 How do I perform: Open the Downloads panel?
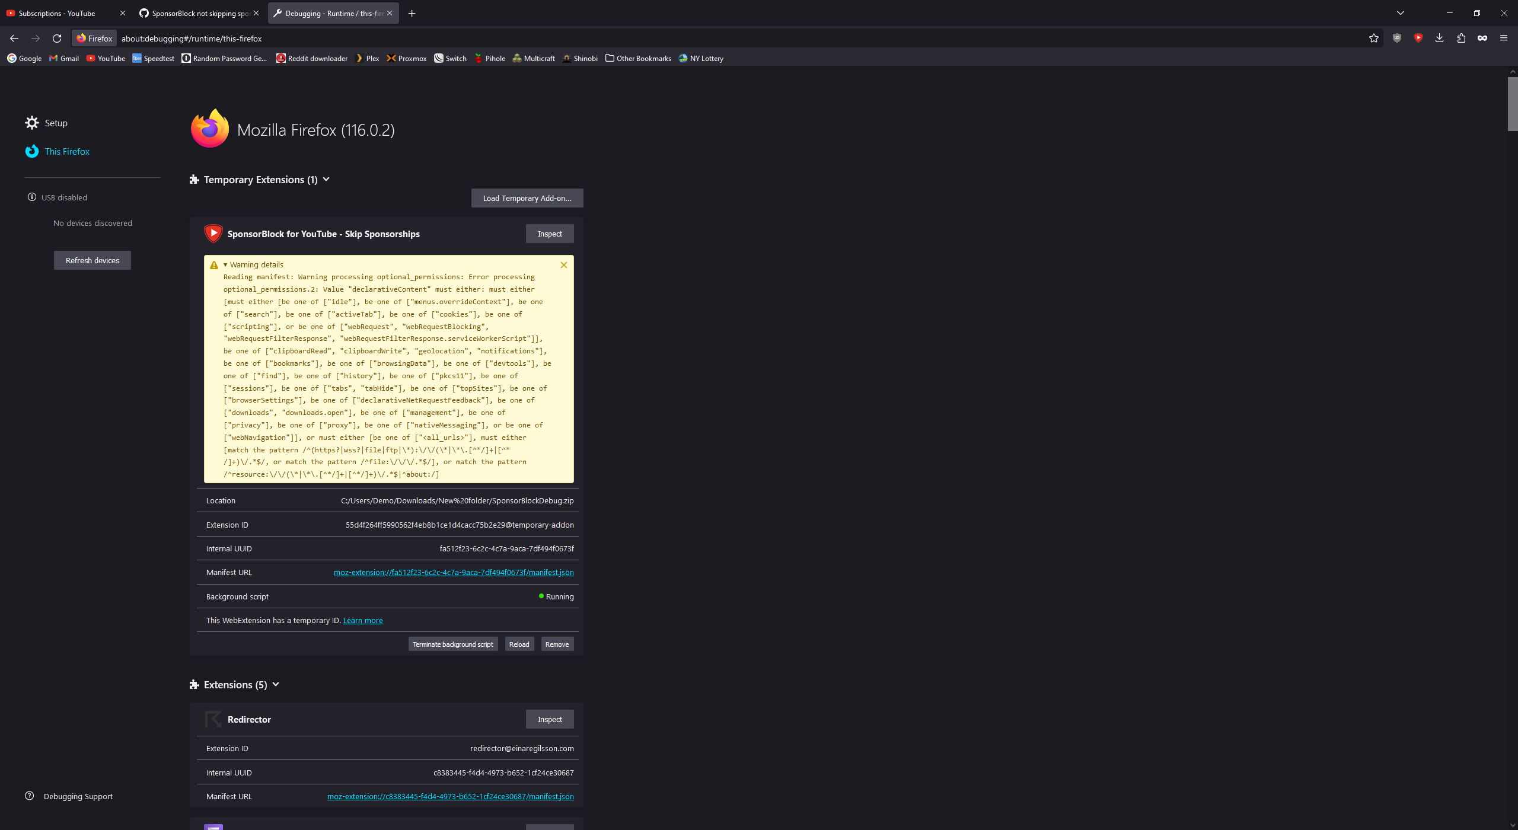click(1439, 38)
